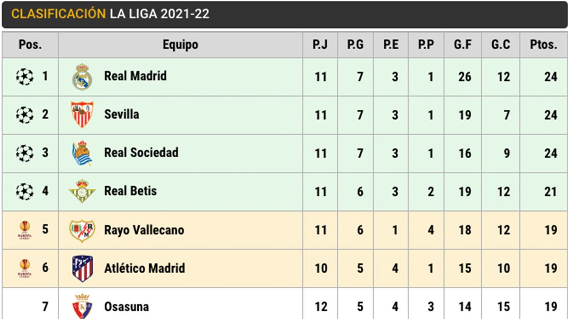Click the Pos. column header
The width and height of the screenshot is (568, 319).
pos(30,45)
